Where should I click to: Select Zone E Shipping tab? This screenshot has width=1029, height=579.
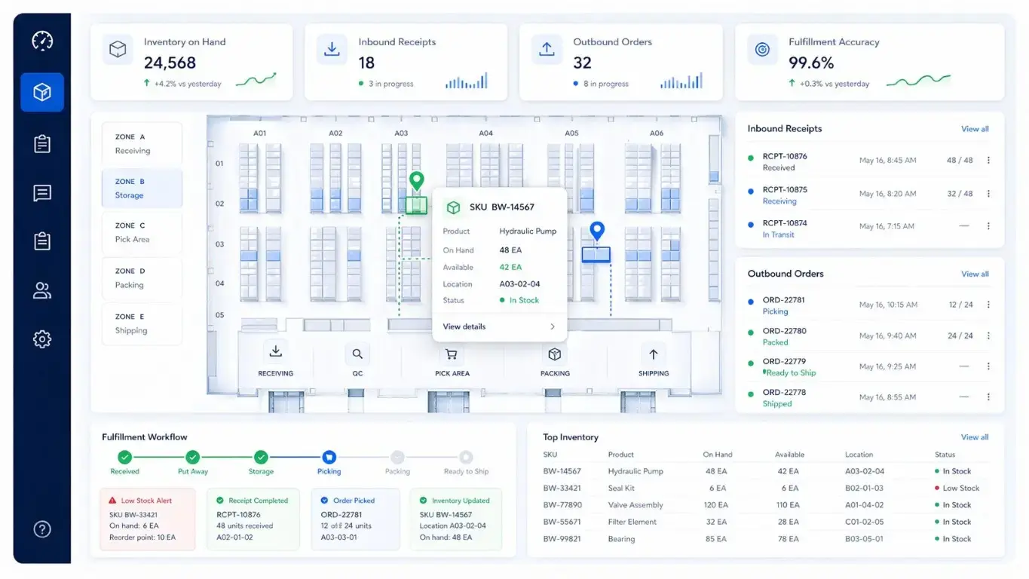[x=142, y=323]
